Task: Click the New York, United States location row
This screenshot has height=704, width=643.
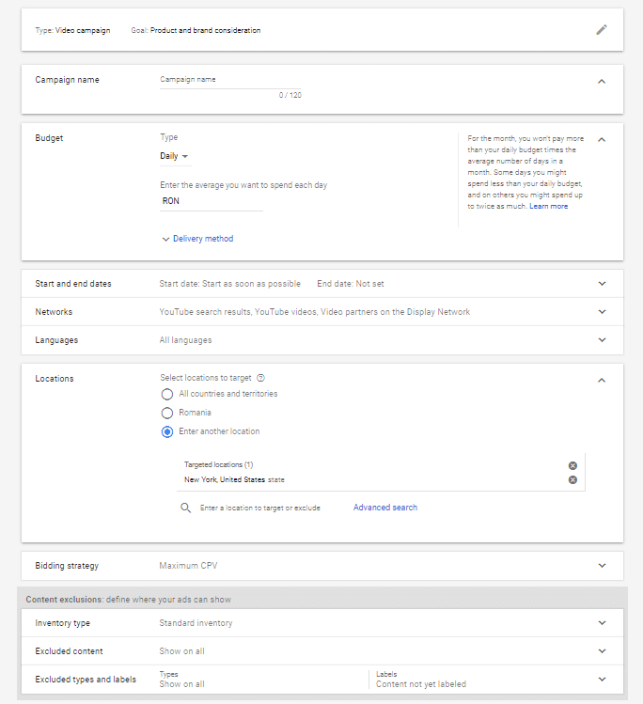Action: pos(381,480)
